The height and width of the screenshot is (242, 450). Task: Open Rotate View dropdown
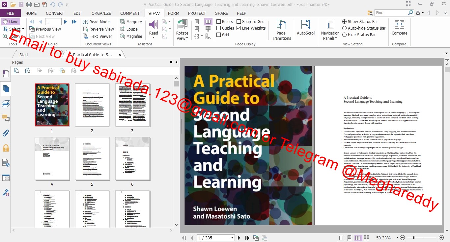pyautogui.click(x=187, y=38)
